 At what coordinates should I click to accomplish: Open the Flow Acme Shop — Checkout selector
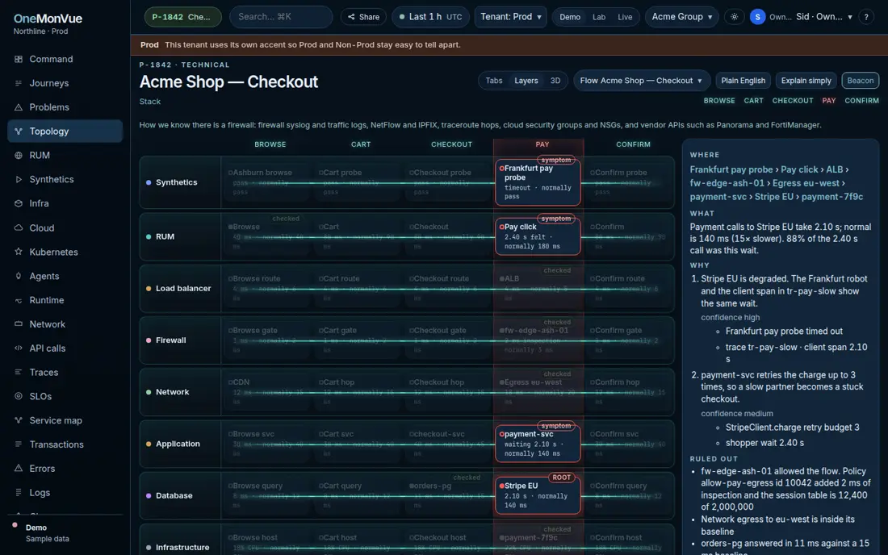pyautogui.click(x=641, y=81)
